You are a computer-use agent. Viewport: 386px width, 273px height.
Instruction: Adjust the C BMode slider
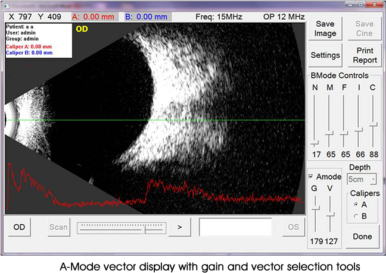click(x=373, y=125)
